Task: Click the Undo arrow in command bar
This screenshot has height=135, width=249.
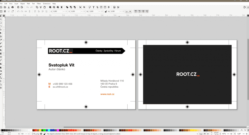Action: [x=27, y=7]
